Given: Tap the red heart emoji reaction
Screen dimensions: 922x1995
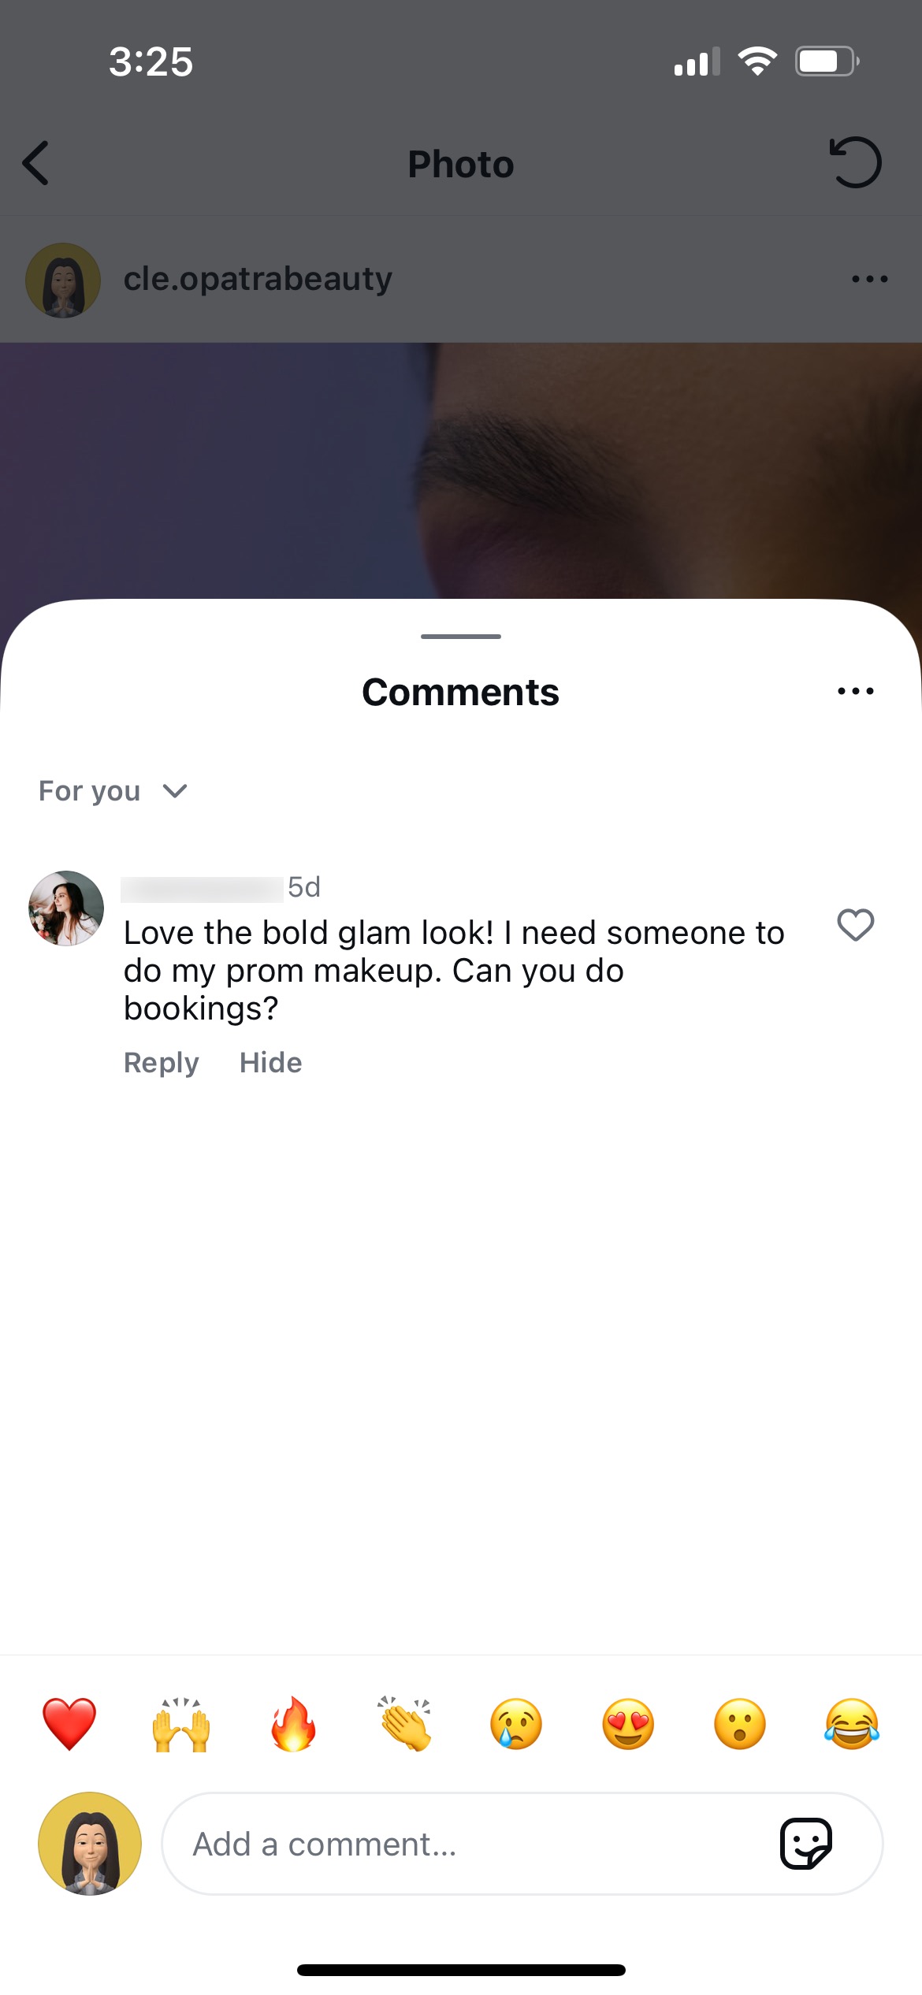Looking at the screenshot, I should (x=69, y=1724).
